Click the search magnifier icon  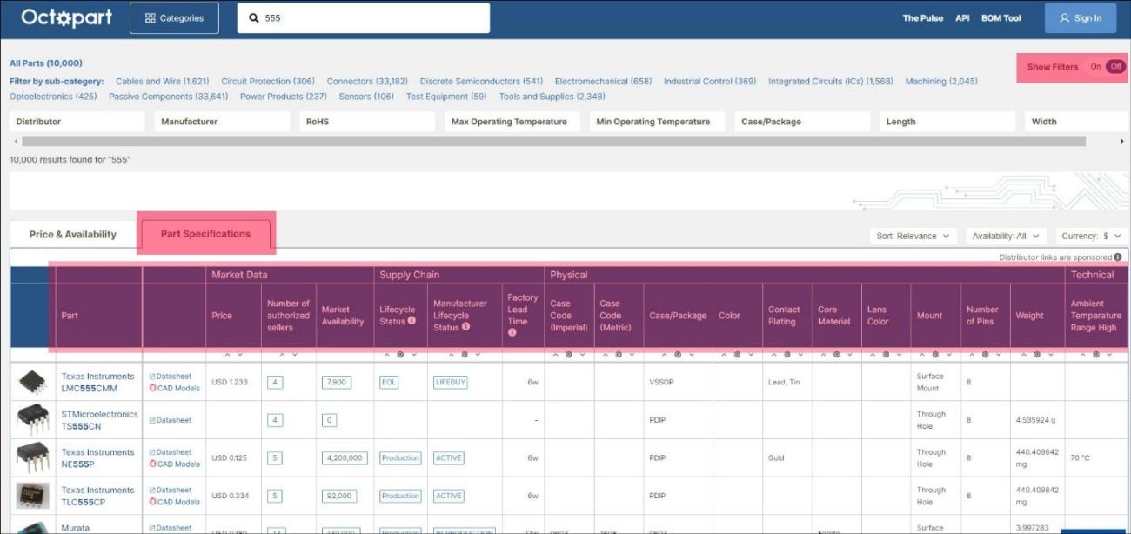coord(254,18)
